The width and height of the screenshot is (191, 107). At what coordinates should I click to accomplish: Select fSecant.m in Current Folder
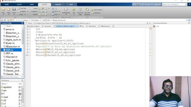click(11, 57)
